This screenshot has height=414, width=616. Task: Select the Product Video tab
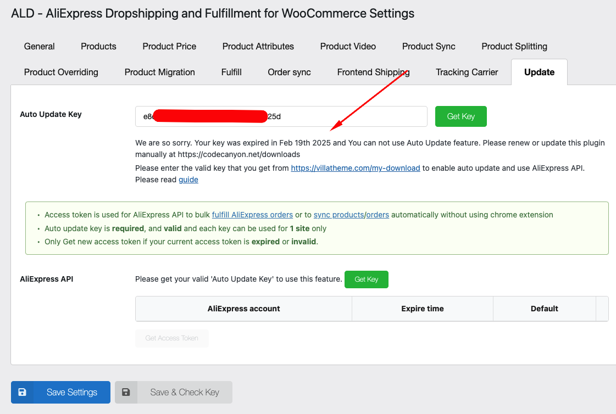(x=348, y=46)
